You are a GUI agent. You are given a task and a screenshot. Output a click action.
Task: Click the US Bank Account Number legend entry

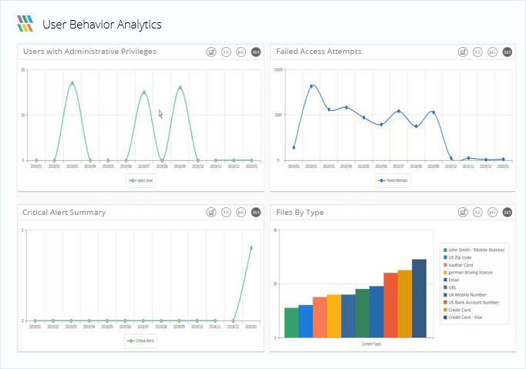coord(471,302)
